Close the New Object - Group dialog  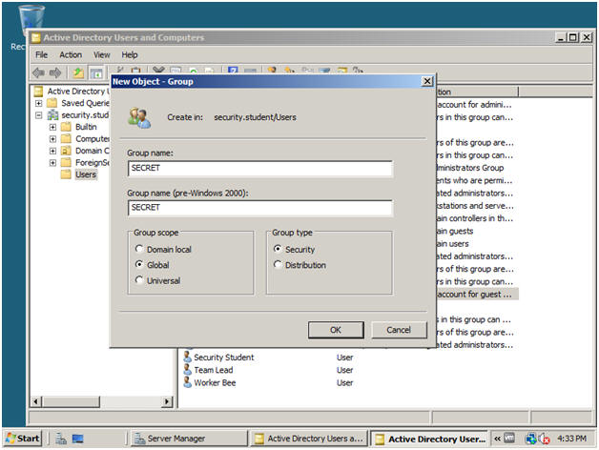point(427,81)
